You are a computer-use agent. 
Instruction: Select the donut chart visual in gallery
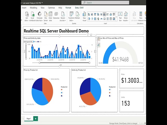92,19
